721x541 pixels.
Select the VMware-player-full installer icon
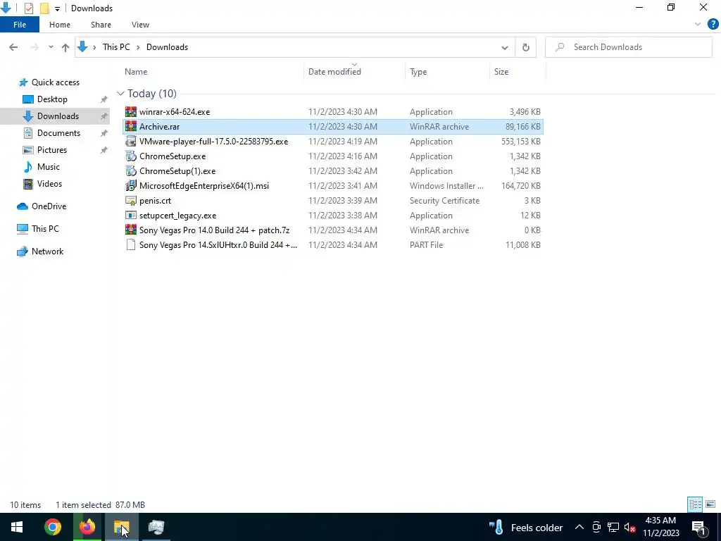tap(131, 141)
